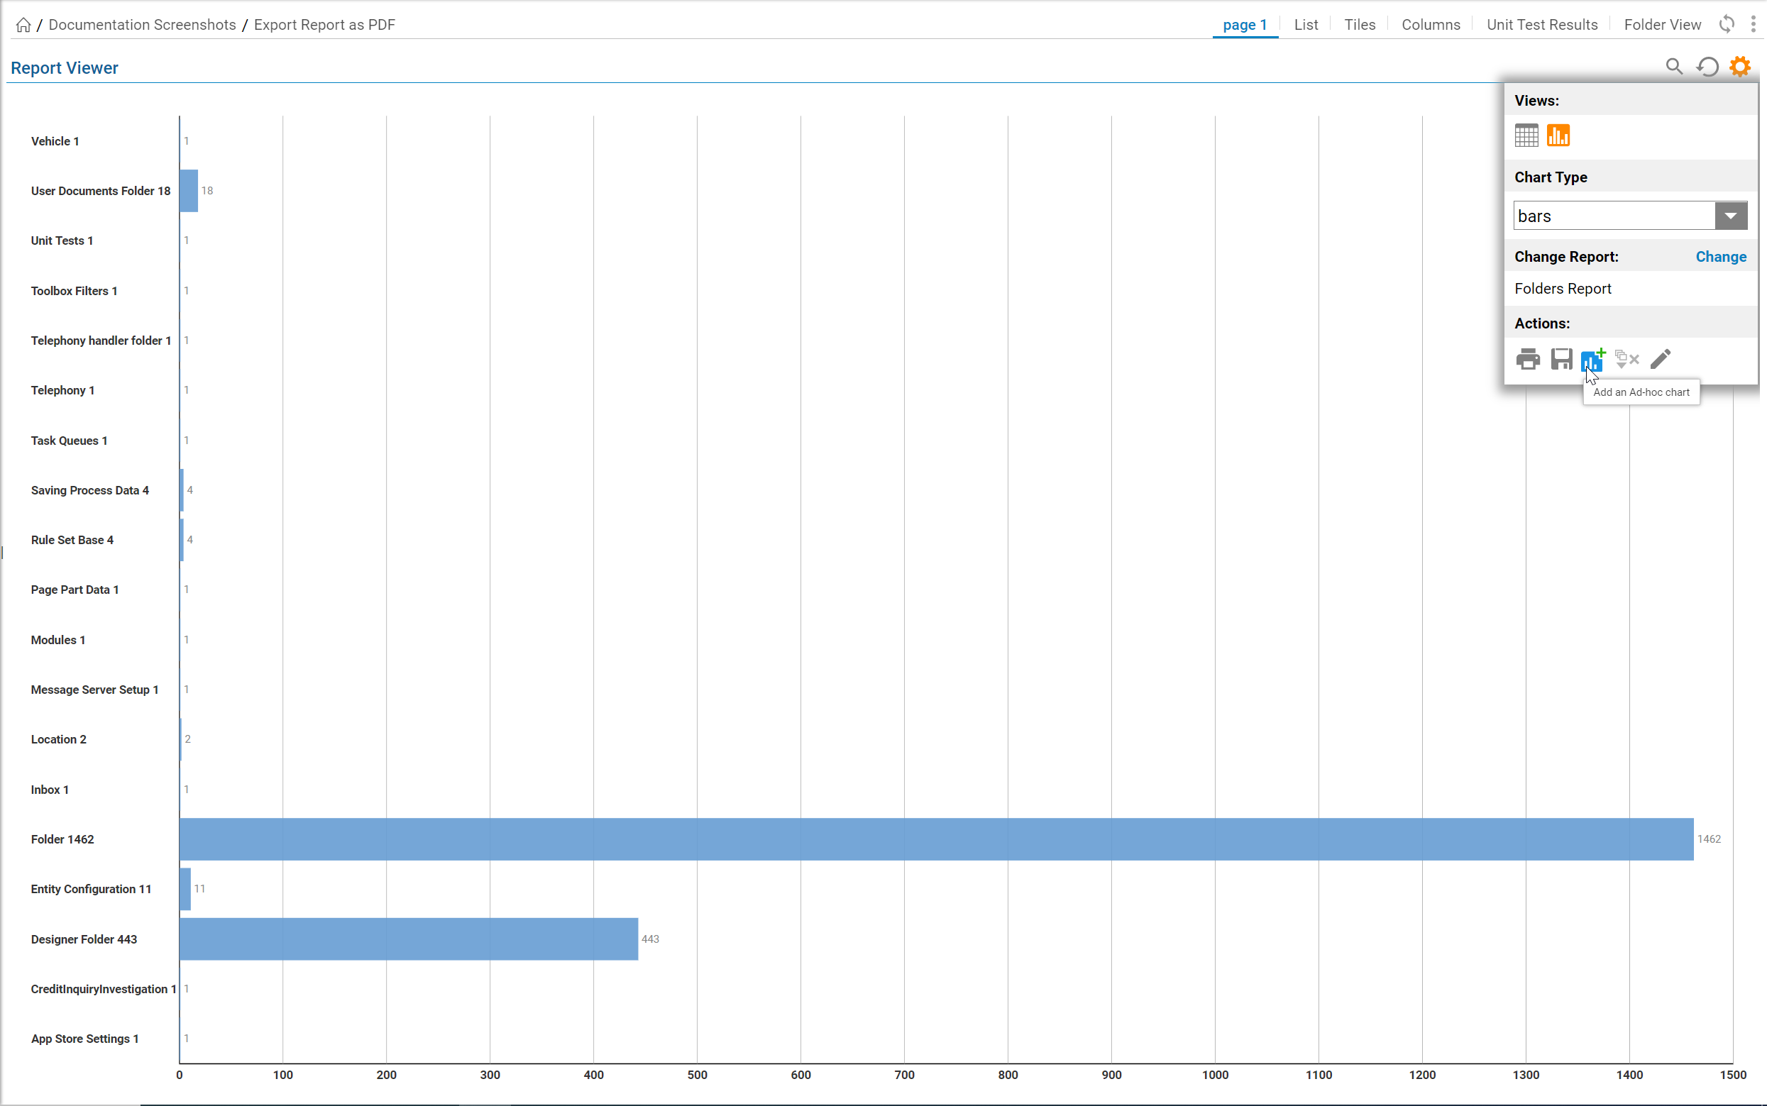Select the Tiles view tab

click(x=1358, y=24)
